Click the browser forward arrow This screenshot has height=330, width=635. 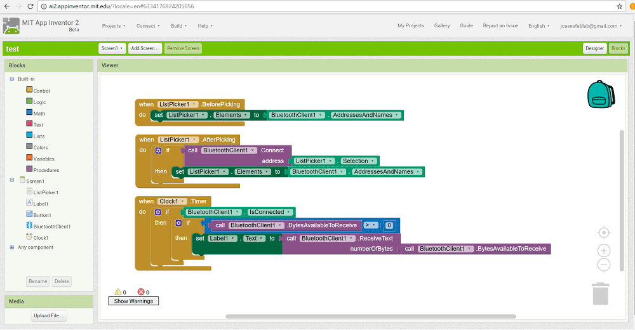(x=18, y=6)
